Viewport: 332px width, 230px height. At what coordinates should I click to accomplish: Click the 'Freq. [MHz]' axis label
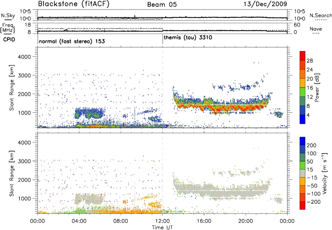click(8, 28)
